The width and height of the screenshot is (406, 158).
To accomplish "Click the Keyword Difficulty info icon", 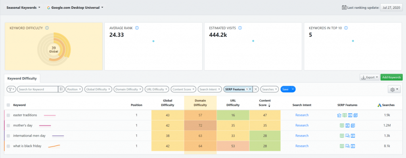I will click(47, 28).
